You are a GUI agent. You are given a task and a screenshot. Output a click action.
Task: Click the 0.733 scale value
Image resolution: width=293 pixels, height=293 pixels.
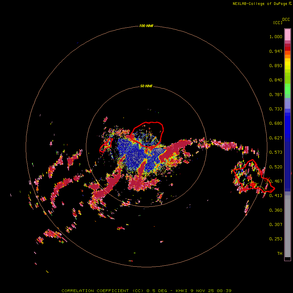[x=276, y=109]
